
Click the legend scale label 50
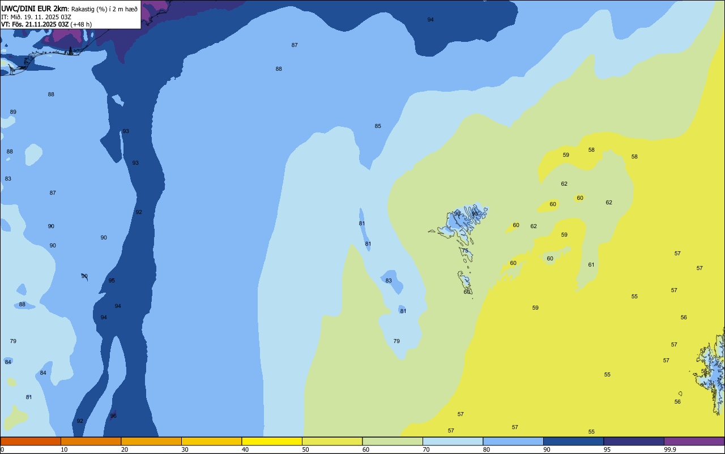click(305, 449)
